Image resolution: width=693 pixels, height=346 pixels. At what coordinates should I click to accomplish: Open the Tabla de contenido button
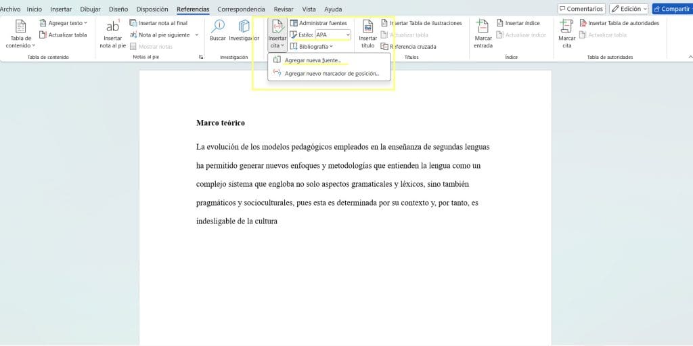[21, 34]
